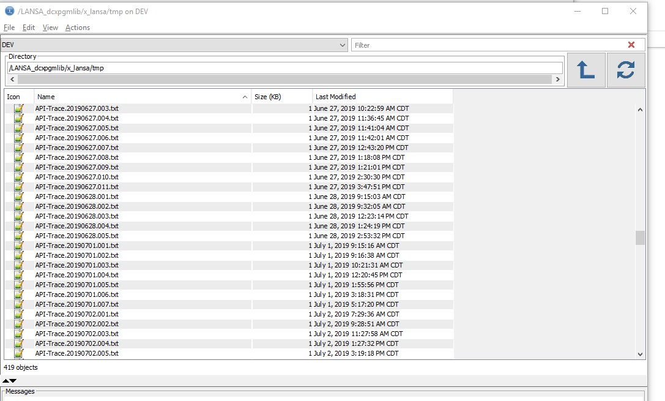Maximize the file browser window
The image size is (665, 401).
click(x=605, y=12)
